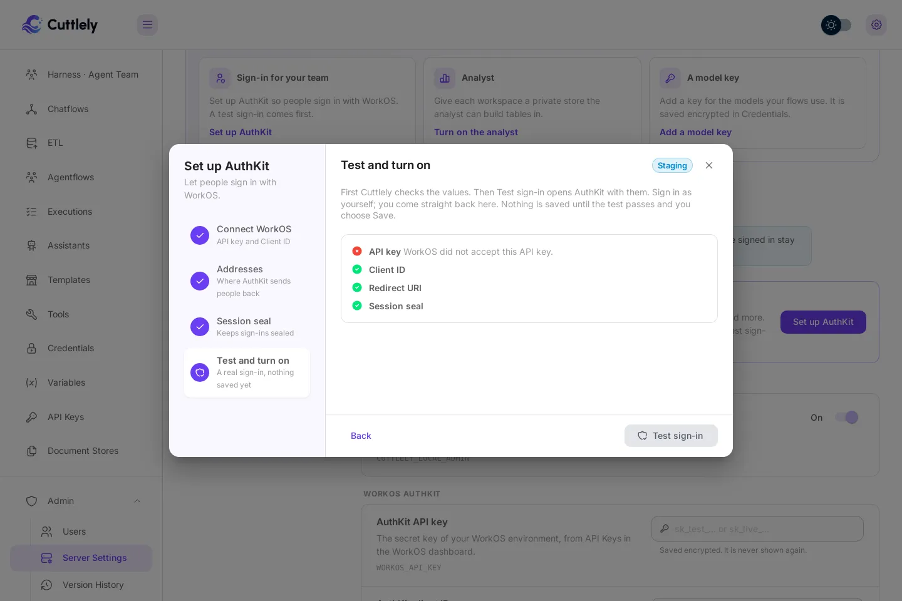Go to Connect WorkOS step

click(x=247, y=235)
